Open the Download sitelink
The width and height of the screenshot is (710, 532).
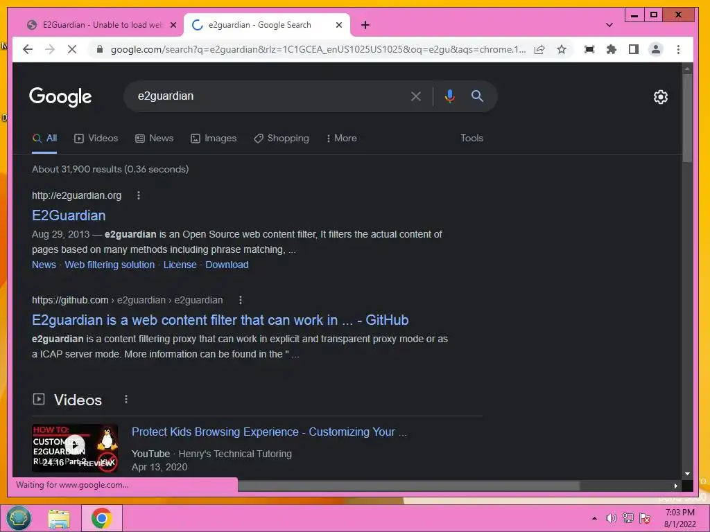point(227,265)
